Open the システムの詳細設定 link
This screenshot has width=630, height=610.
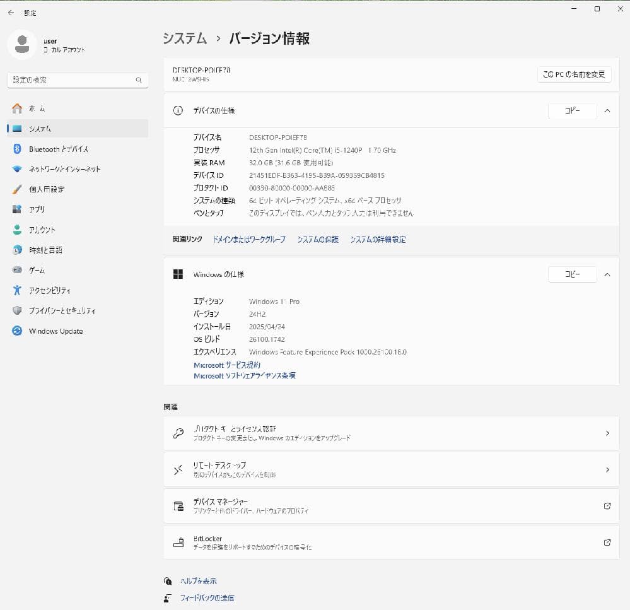378,240
